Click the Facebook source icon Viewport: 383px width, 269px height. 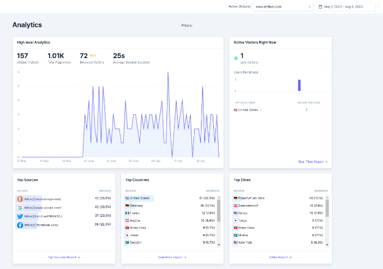(x=20, y=225)
